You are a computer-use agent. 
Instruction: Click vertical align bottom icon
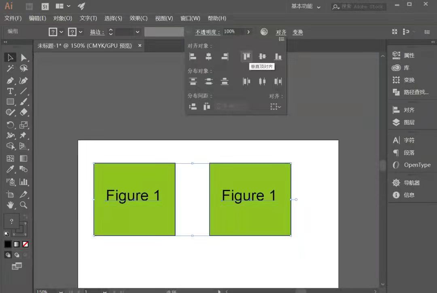click(278, 57)
